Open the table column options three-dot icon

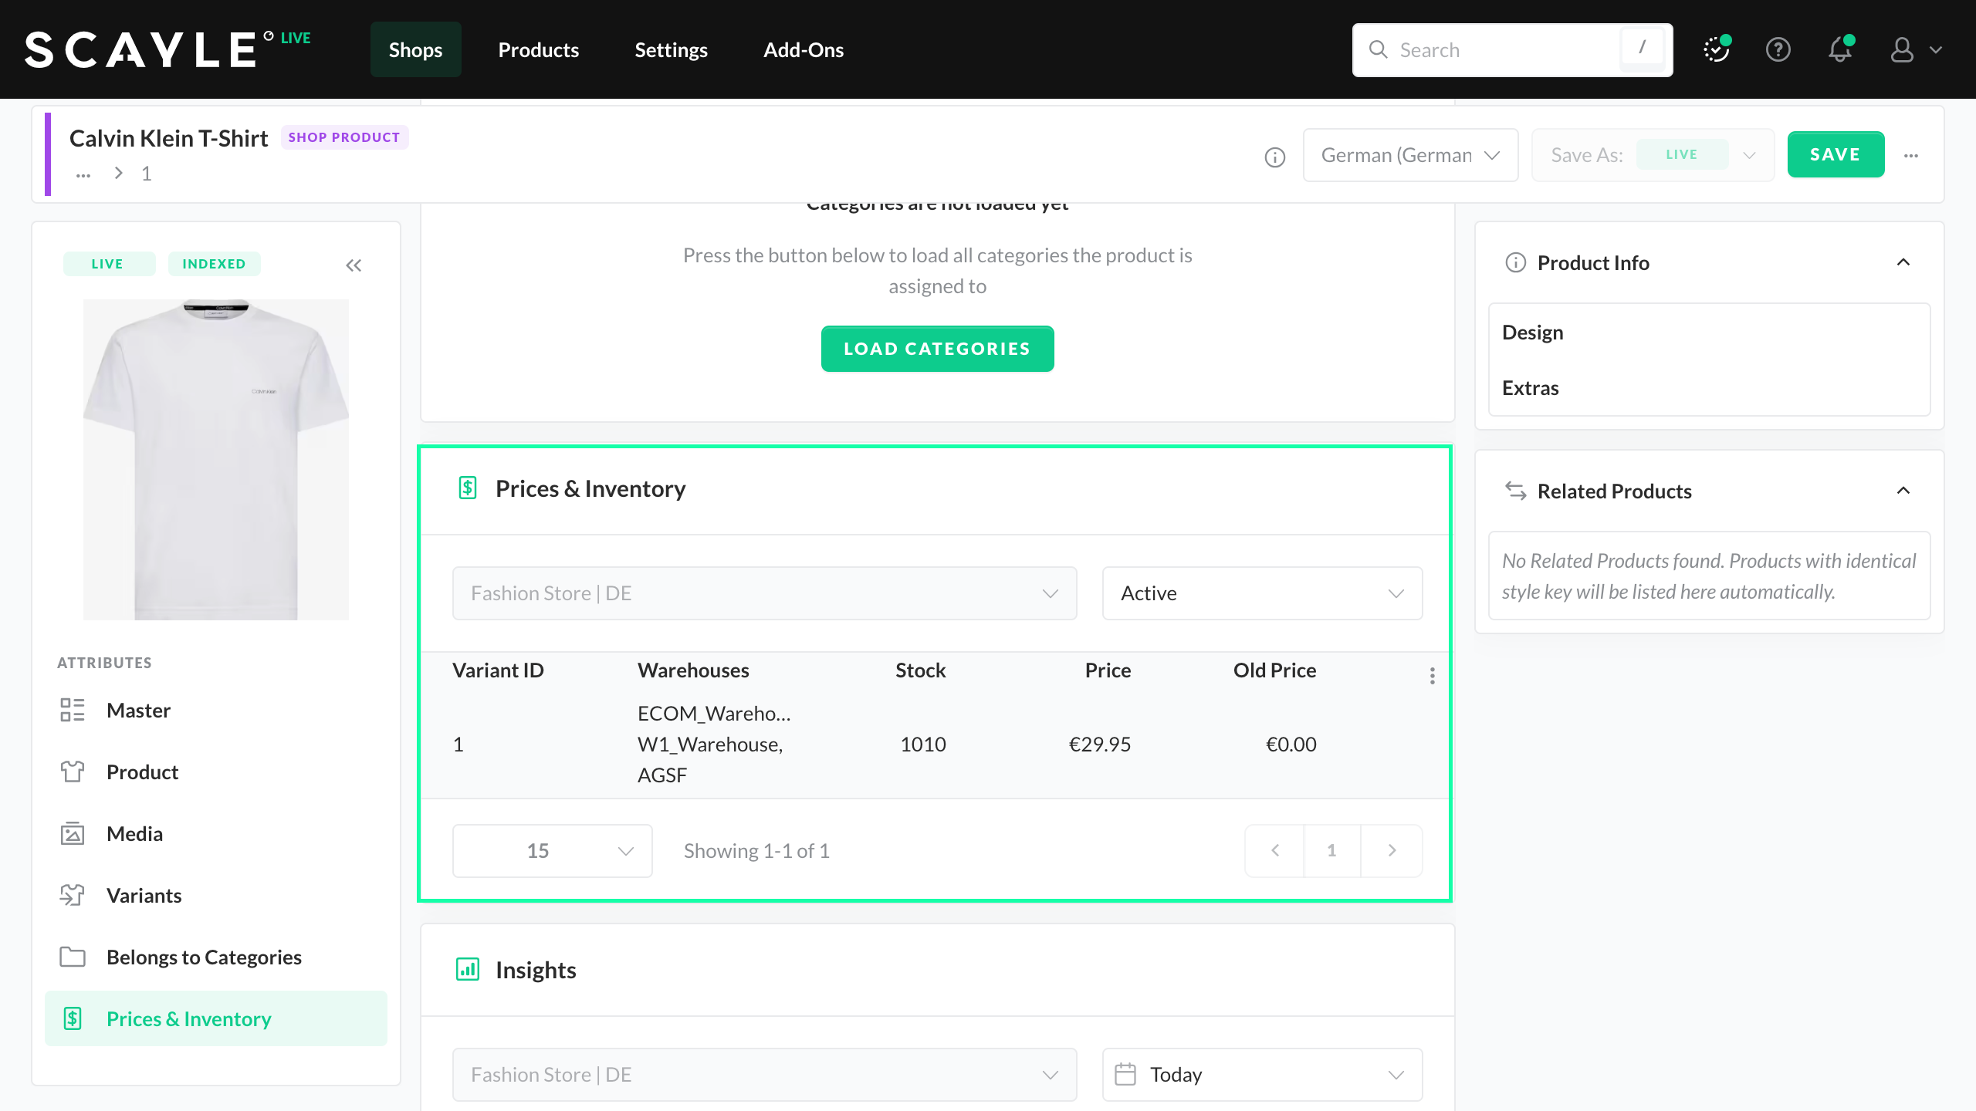coord(1433,676)
